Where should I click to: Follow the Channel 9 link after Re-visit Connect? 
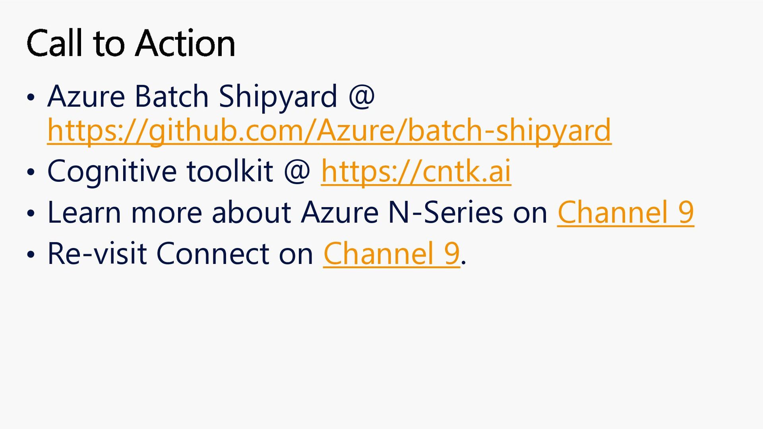tap(391, 254)
